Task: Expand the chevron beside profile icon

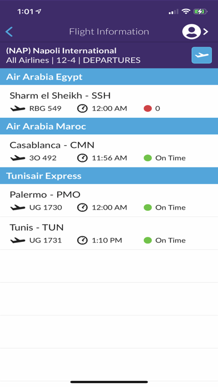Action: pos(206,32)
